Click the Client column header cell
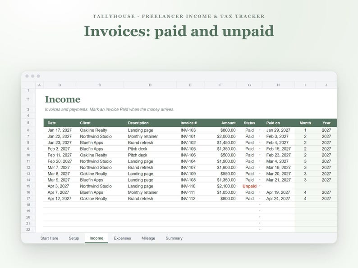 (x=100, y=123)
